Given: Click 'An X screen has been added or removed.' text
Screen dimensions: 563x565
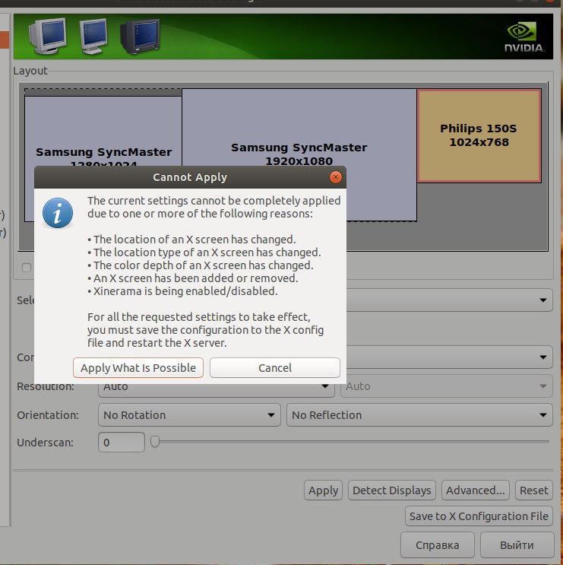Looking at the screenshot, I should point(195,278).
